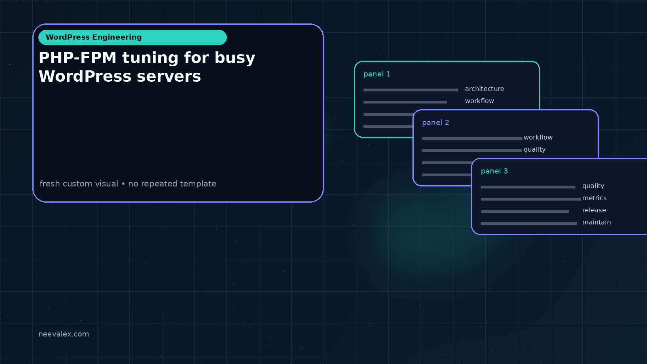Click the PHP-FPM tuning headline
The height and width of the screenshot is (364, 647).
click(x=147, y=67)
